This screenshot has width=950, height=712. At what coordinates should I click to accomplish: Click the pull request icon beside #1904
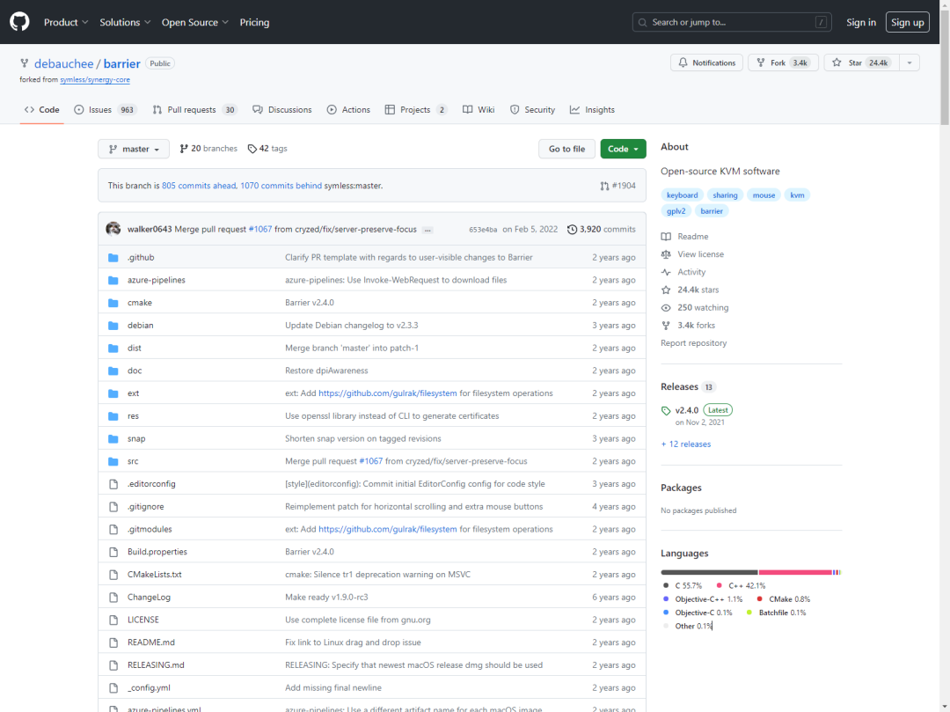[x=604, y=186]
